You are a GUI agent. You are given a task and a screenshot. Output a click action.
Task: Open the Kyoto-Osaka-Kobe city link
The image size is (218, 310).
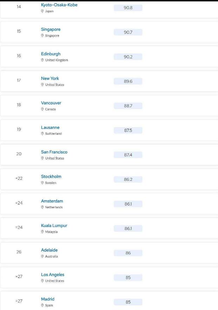59,5
